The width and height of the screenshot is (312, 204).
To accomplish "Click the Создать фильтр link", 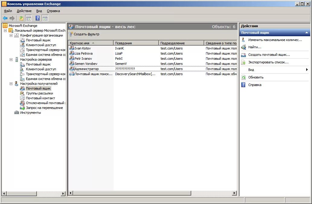I will (x=86, y=34).
